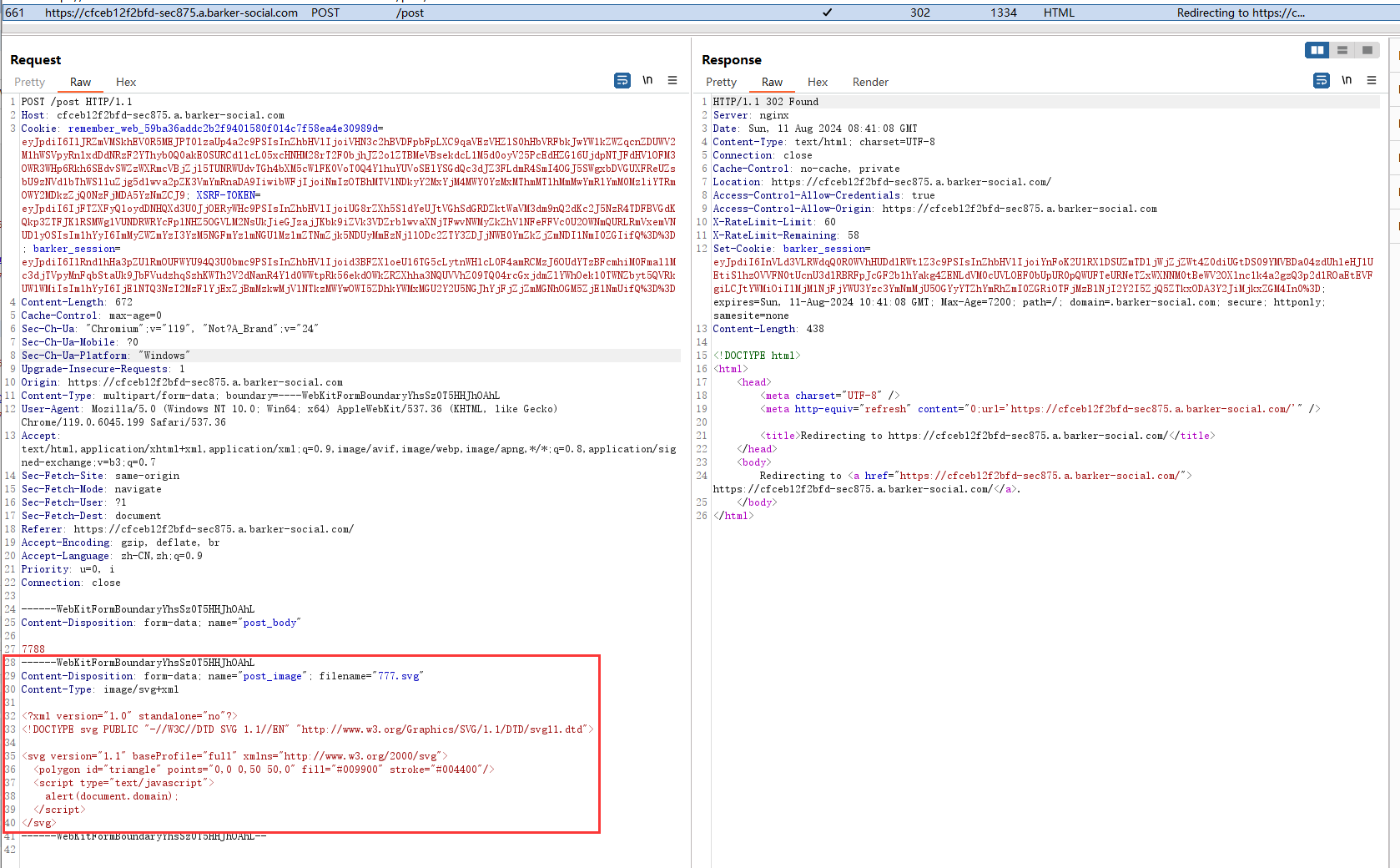Click Sec-Ch-Ua-Platform "Windows" header line
This screenshot has height=868, width=1400.
[x=106, y=356]
